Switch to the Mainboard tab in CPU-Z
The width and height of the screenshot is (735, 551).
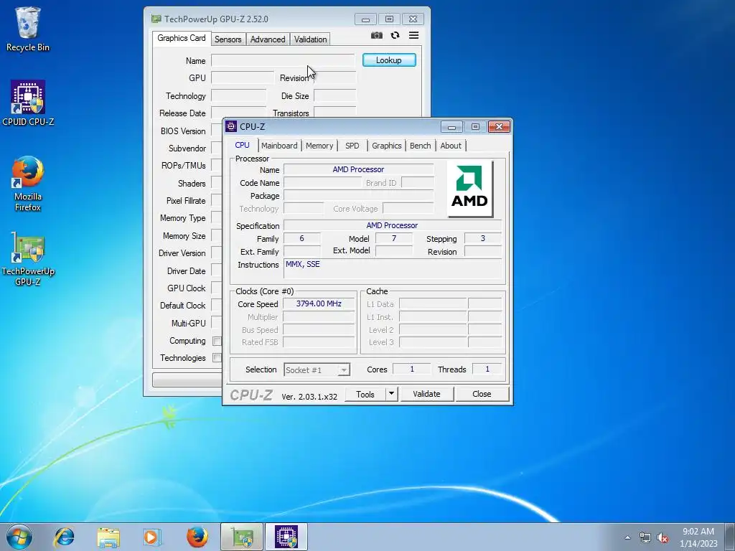pos(279,146)
